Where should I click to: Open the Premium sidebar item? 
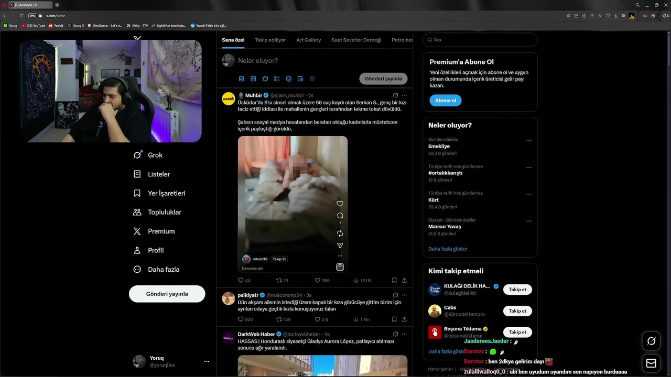(x=154, y=231)
